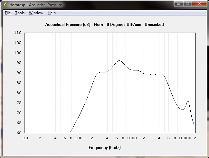Click the 'Unmasked' label

tap(154, 25)
